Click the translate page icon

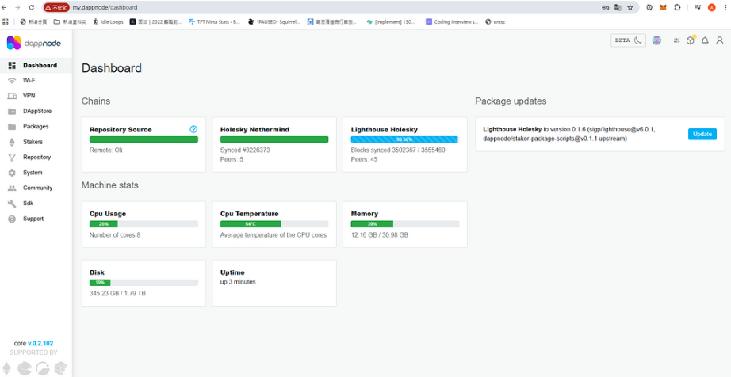point(618,7)
